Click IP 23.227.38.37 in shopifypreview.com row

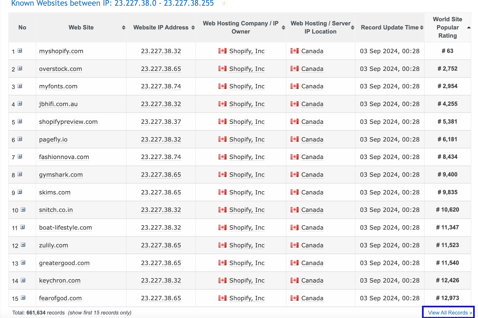point(161,122)
